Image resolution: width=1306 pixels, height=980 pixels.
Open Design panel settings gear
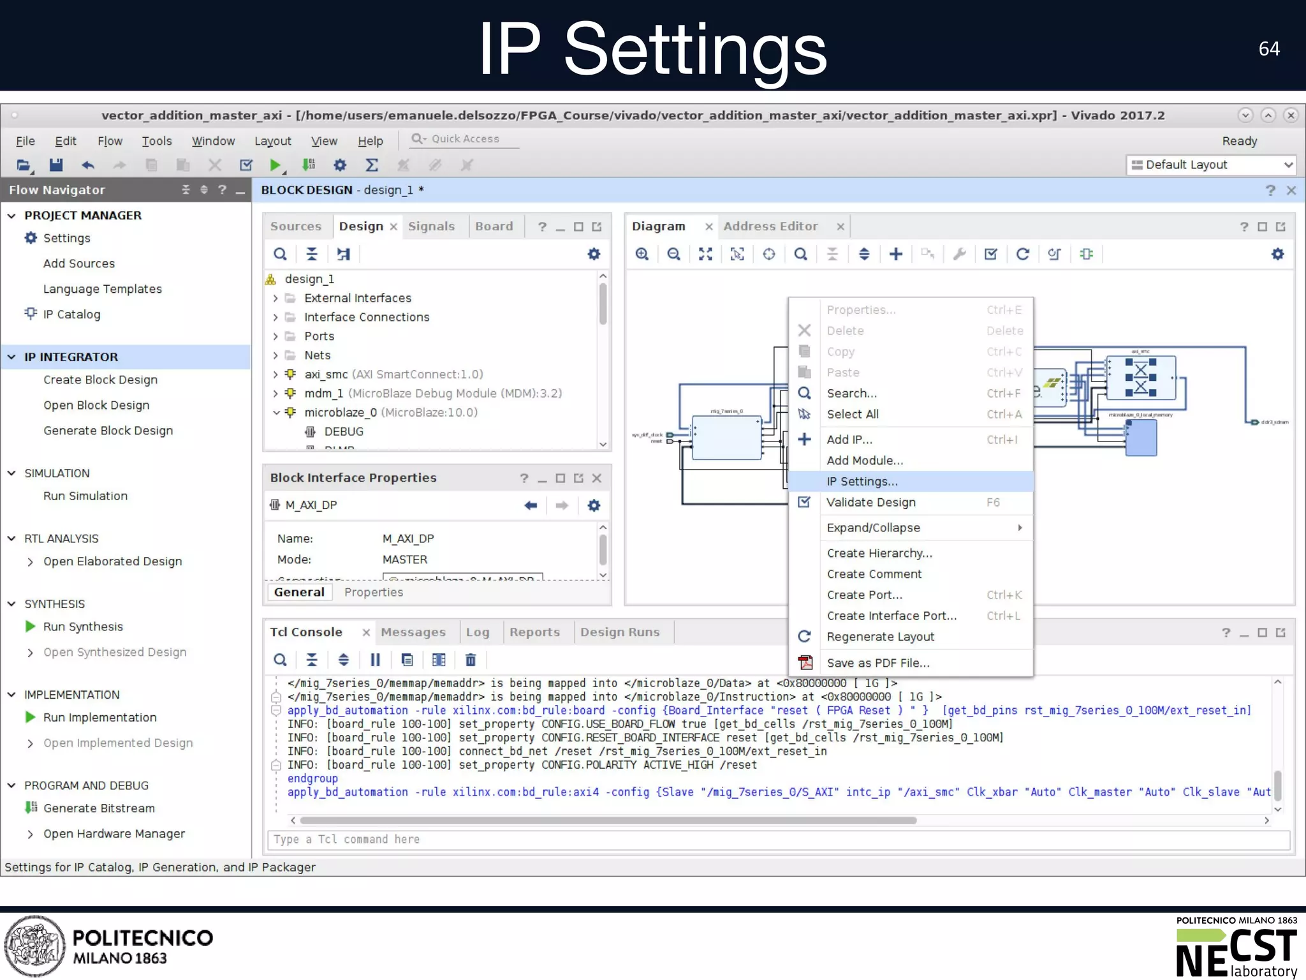point(594,254)
